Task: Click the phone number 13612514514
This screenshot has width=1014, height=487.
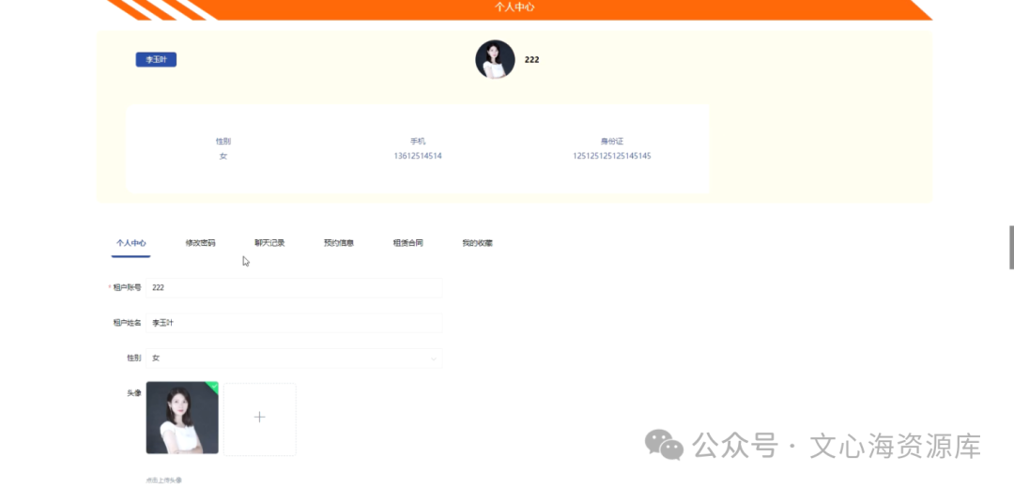Action: click(418, 157)
